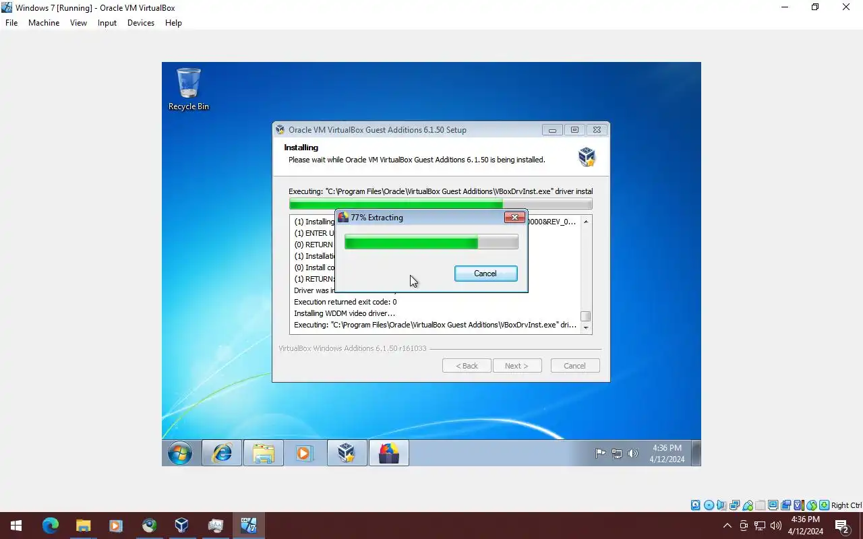
Task: Click the < Back button
Action: tap(467, 366)
